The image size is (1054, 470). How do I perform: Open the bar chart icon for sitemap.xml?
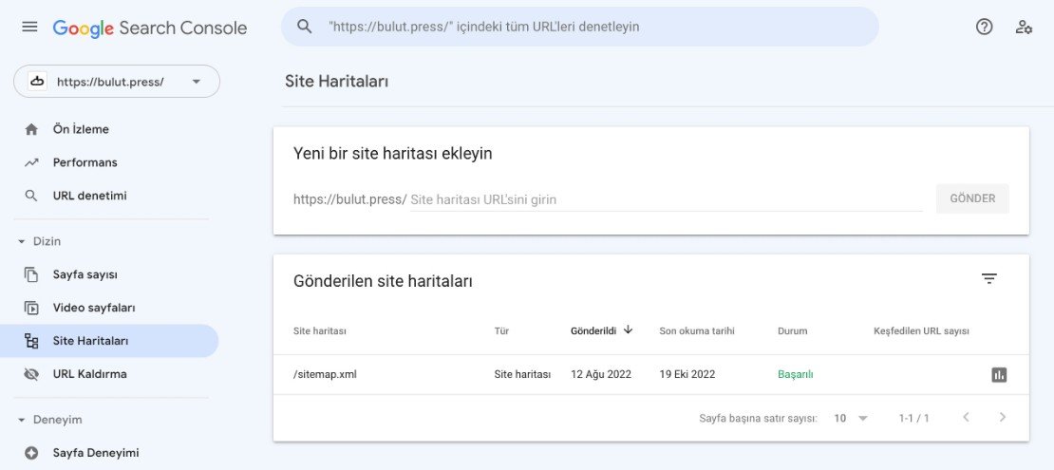pyautogui.click(x=999, y=374)
